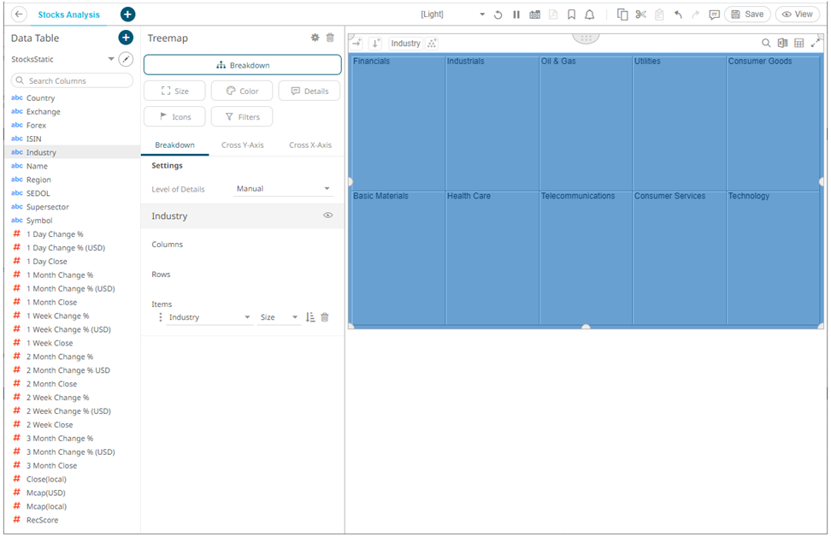Select the Cross X-Axis tab

pyautogui.click(x=309, y=145)
